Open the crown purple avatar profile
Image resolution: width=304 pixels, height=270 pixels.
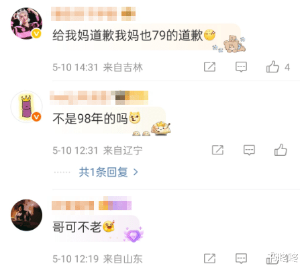coord(26,107)
